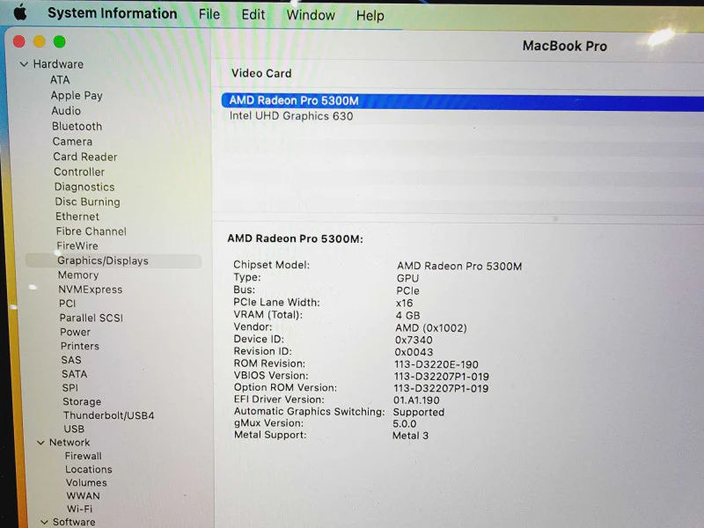Select Diagnostics in the sidebar
The width and height of the screenshot is (704, 528).
(84, 187)
